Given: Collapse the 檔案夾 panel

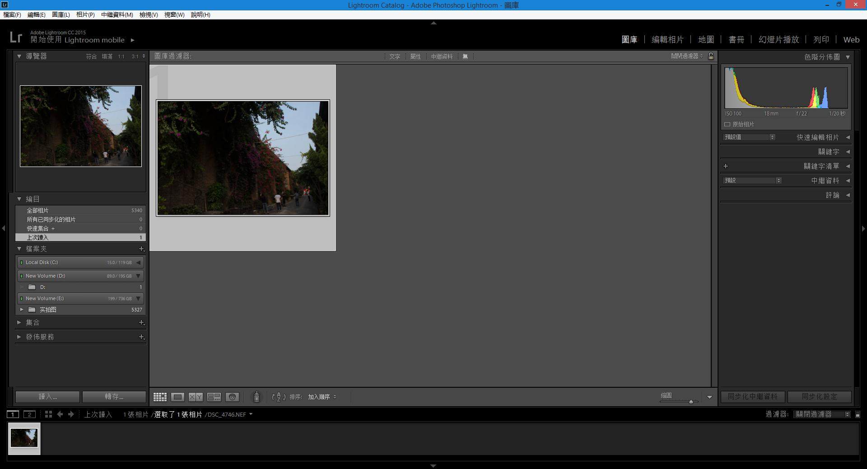Looking at the screenshot, I should [19, 249].
